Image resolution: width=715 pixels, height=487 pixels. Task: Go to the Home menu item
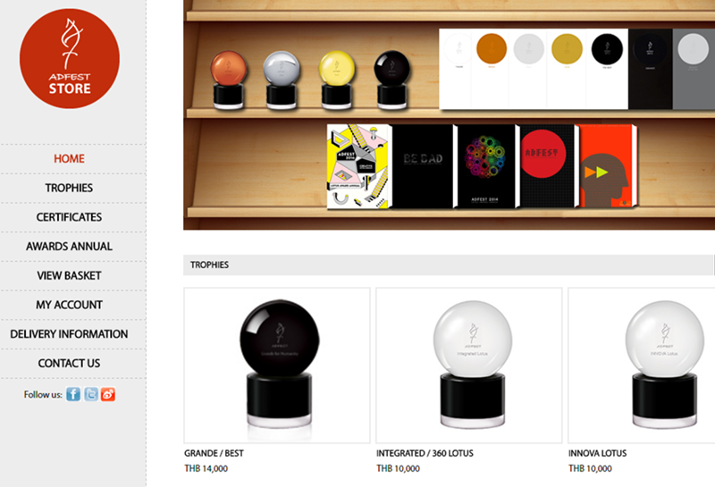(70, 159)
